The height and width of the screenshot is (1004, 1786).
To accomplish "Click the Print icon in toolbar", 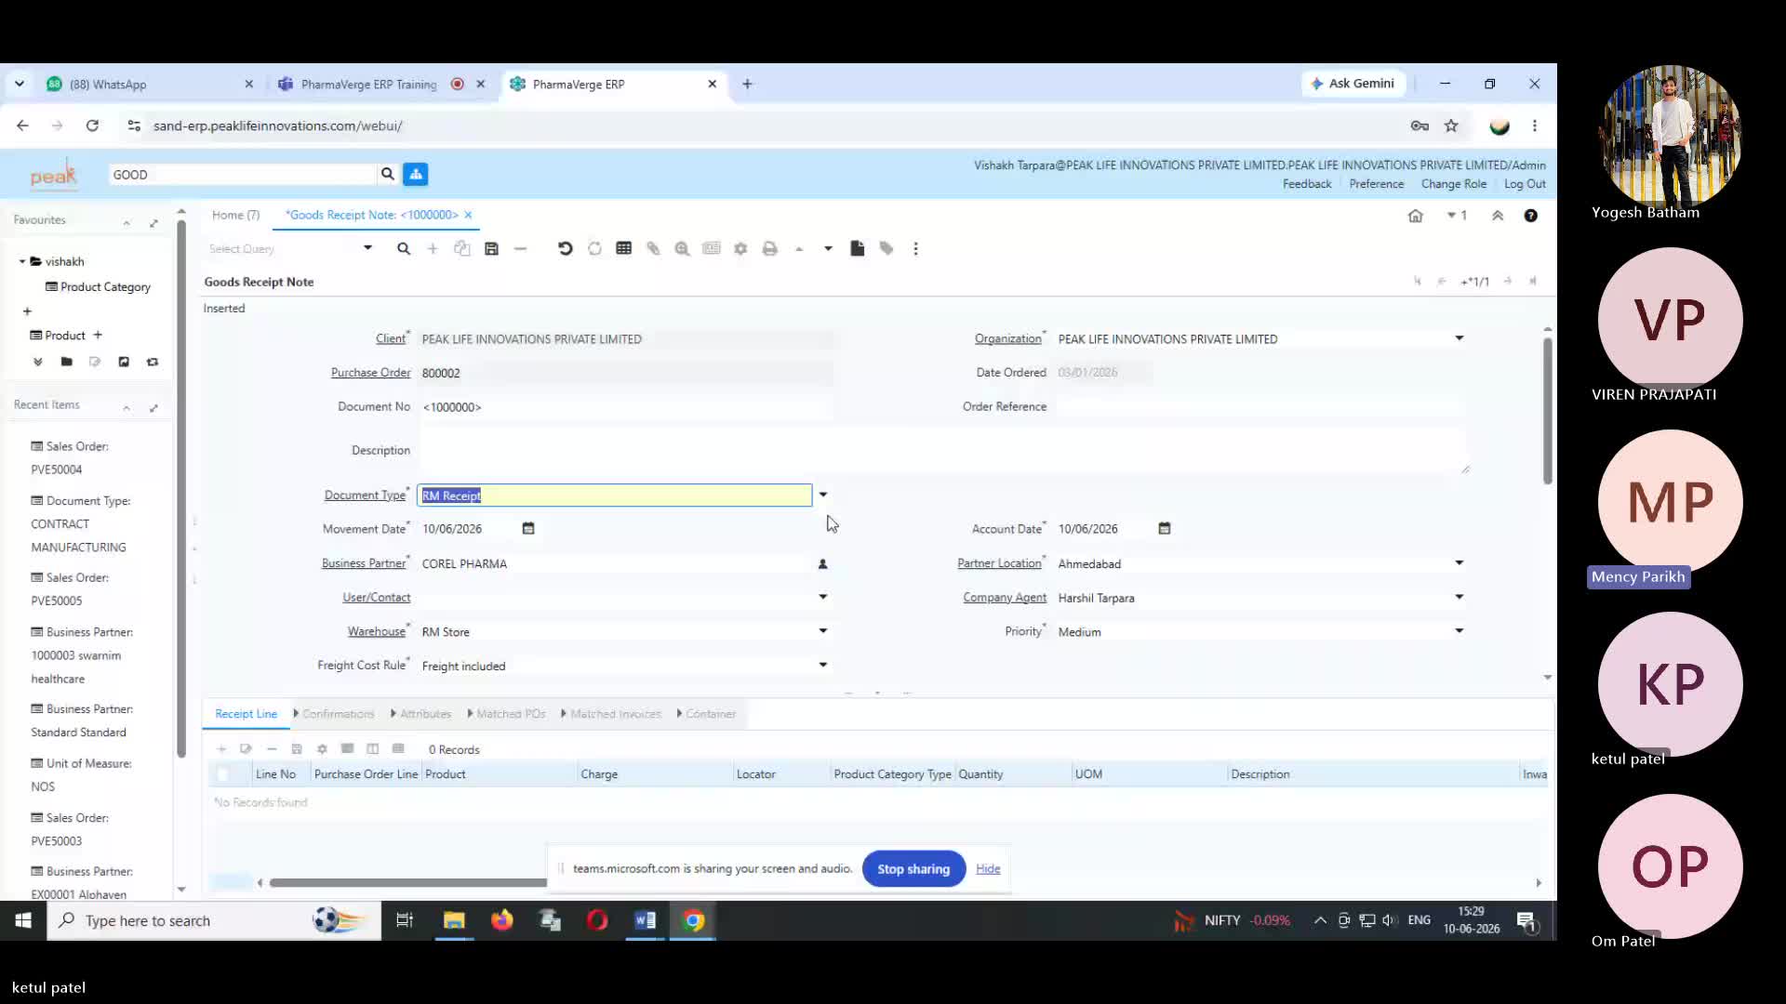I will 769,248.
